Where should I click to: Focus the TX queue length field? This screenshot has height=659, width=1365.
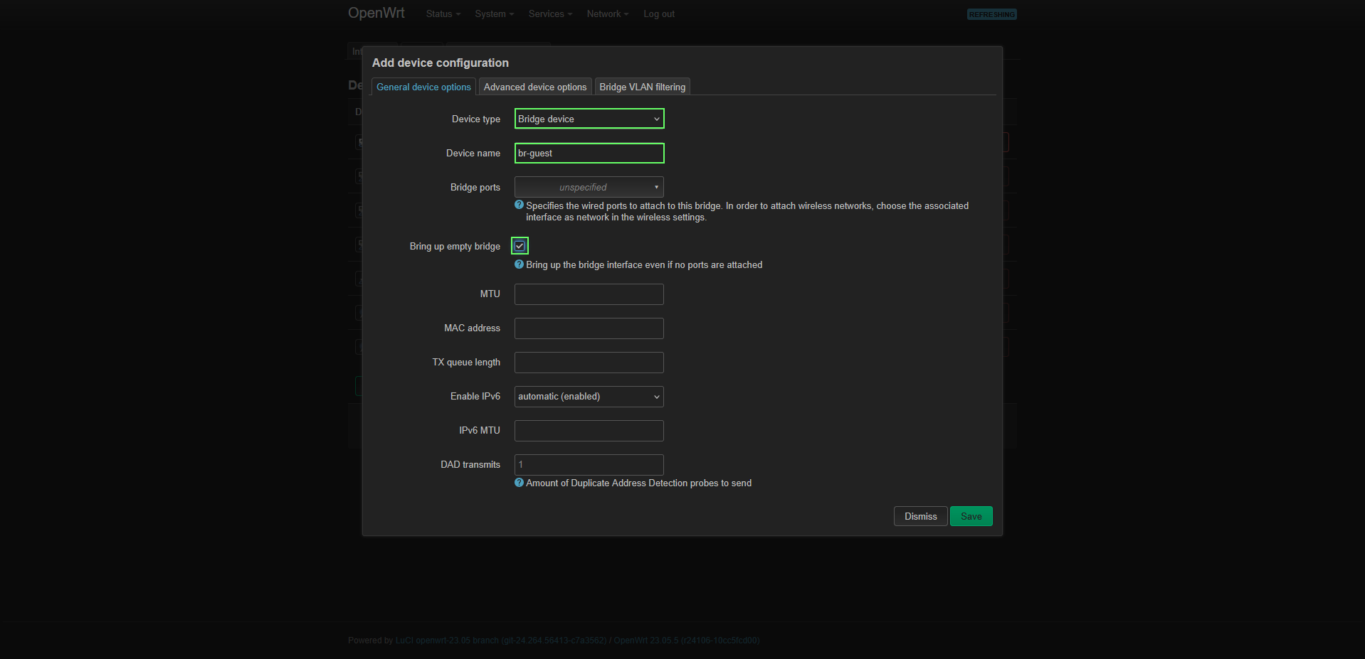click(x=589, y=363)
